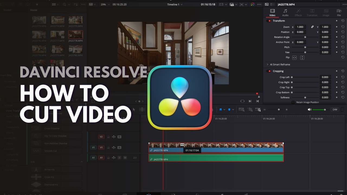The width and height of the screenshot is (347, 195).
Task: Open the Flag color dropdown arrow
Action: point(224,109)
